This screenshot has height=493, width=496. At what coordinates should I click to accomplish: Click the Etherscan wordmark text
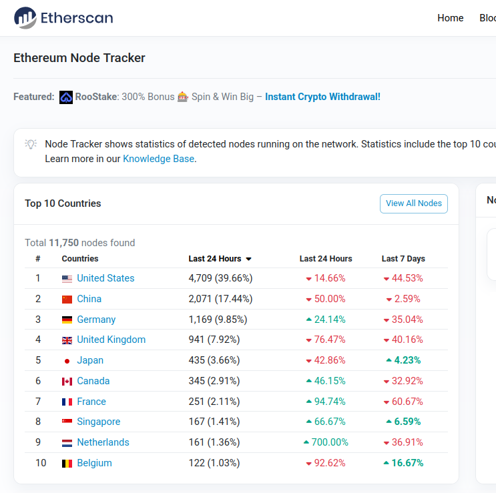point(77,18)
